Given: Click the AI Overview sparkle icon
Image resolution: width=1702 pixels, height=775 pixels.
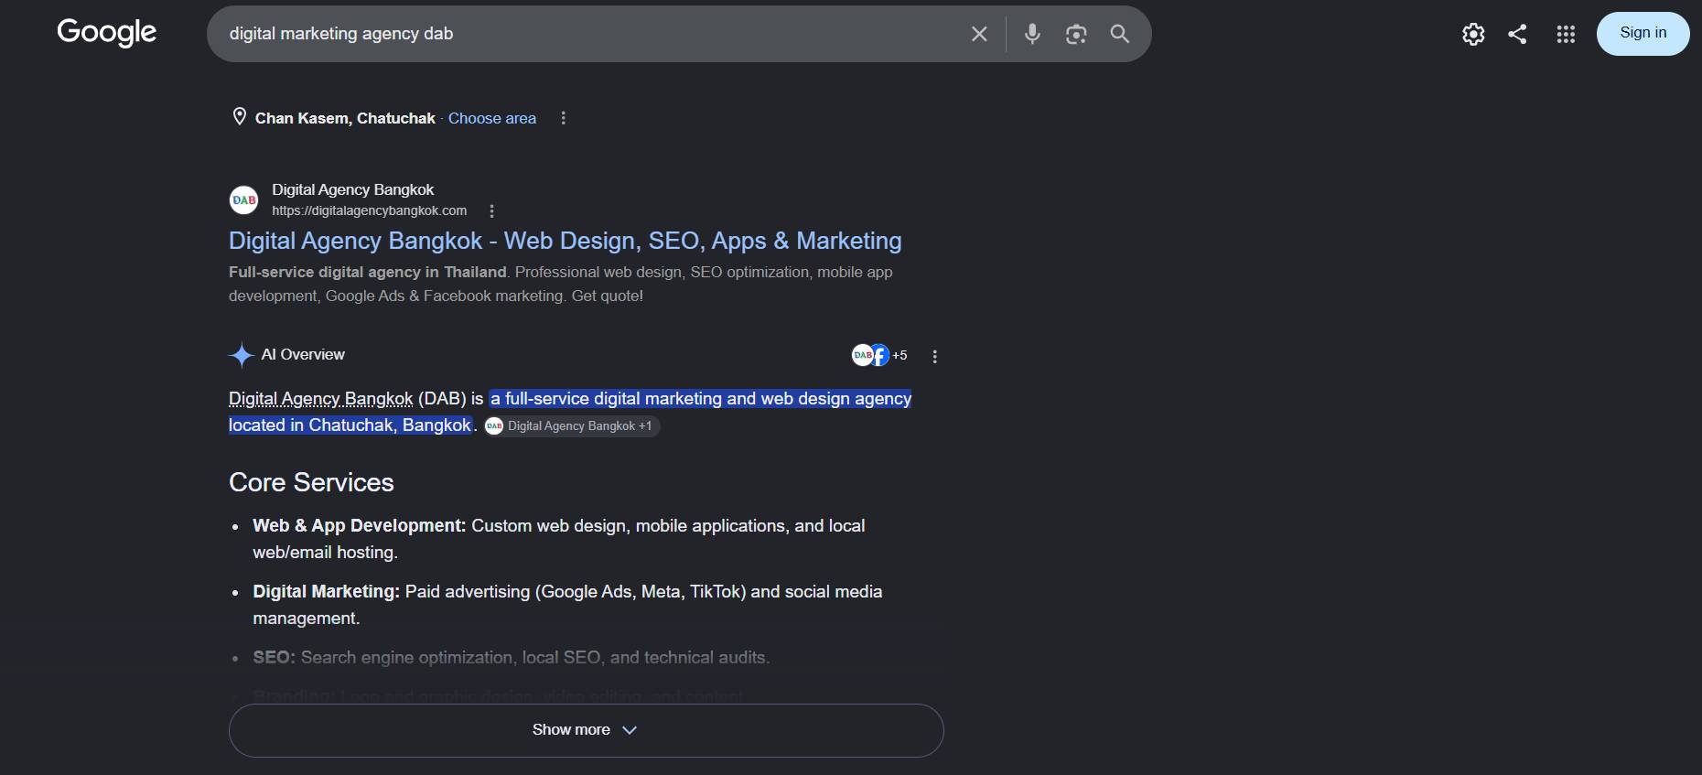Looking at the screenshot, I should (x=241, y=355).
